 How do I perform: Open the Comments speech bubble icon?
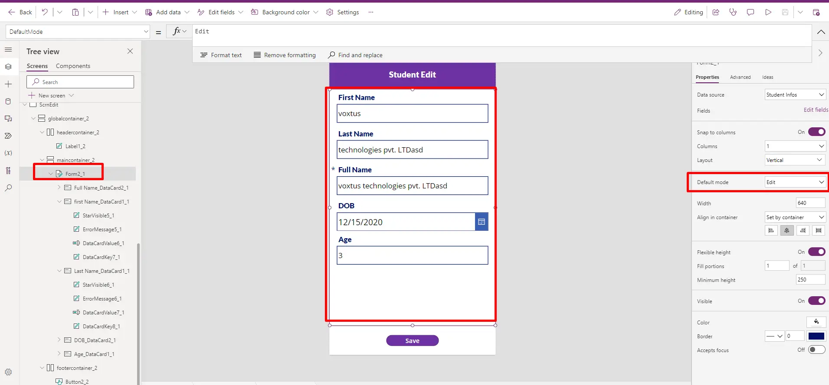(x=750, y=12)
